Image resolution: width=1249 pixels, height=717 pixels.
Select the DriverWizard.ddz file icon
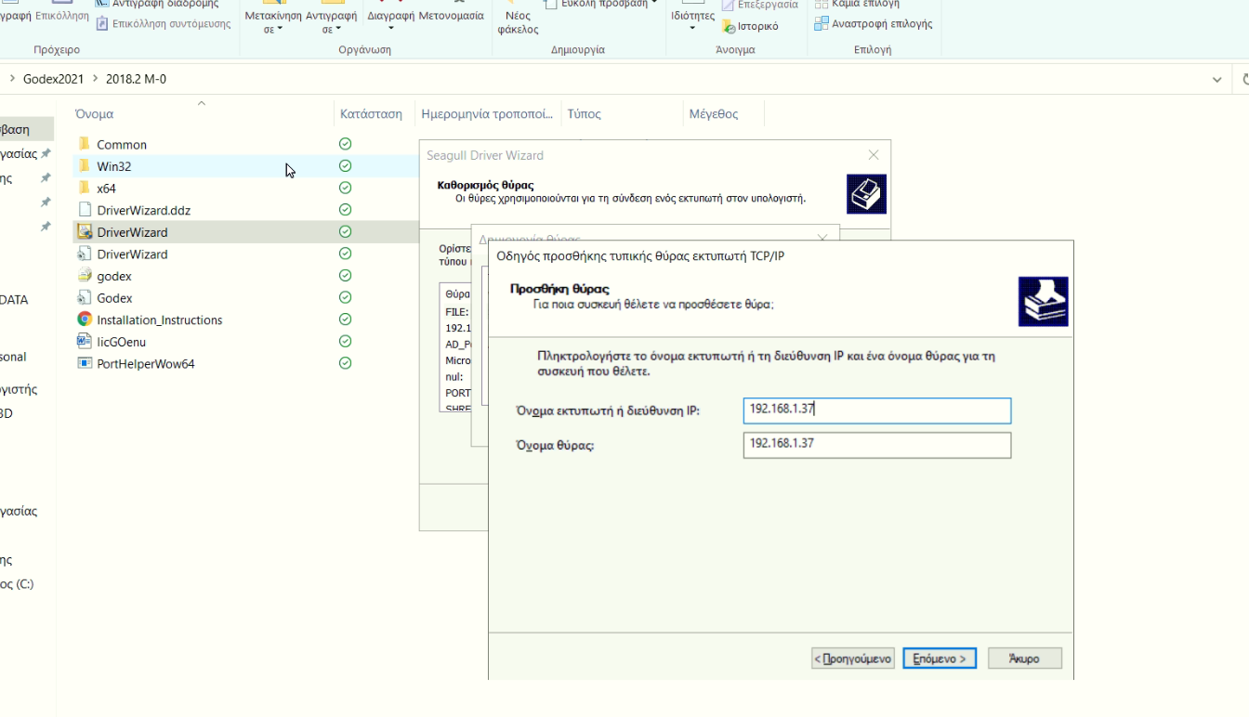coord(85,211)
